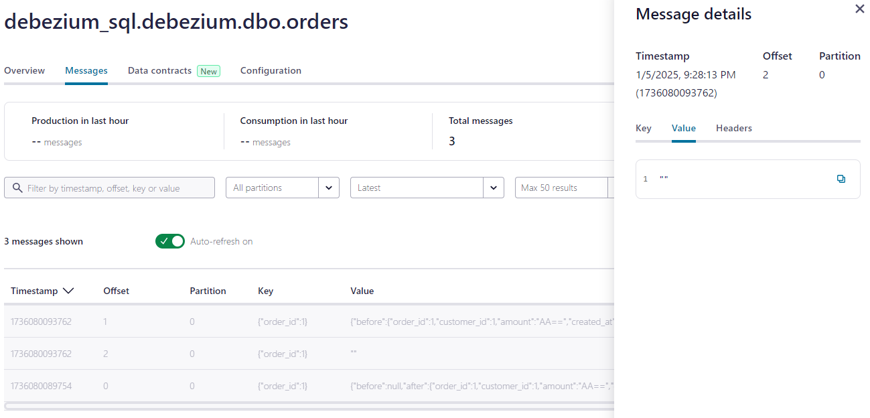Close the Message details panel
The image size is (870, 418).
(x=860, y=9)
